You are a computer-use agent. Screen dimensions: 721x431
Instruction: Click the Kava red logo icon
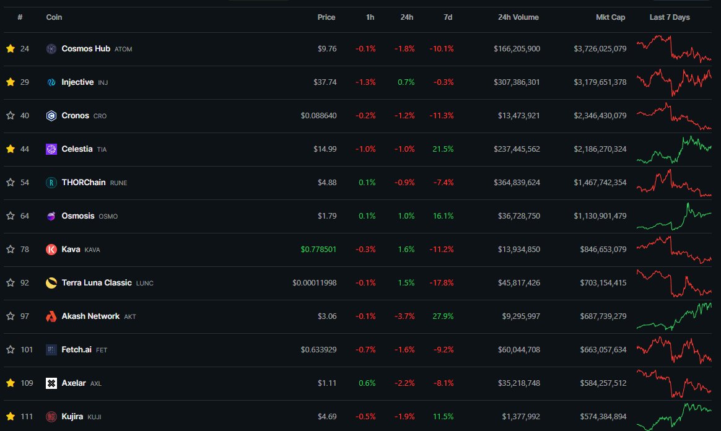pos(51,250)
